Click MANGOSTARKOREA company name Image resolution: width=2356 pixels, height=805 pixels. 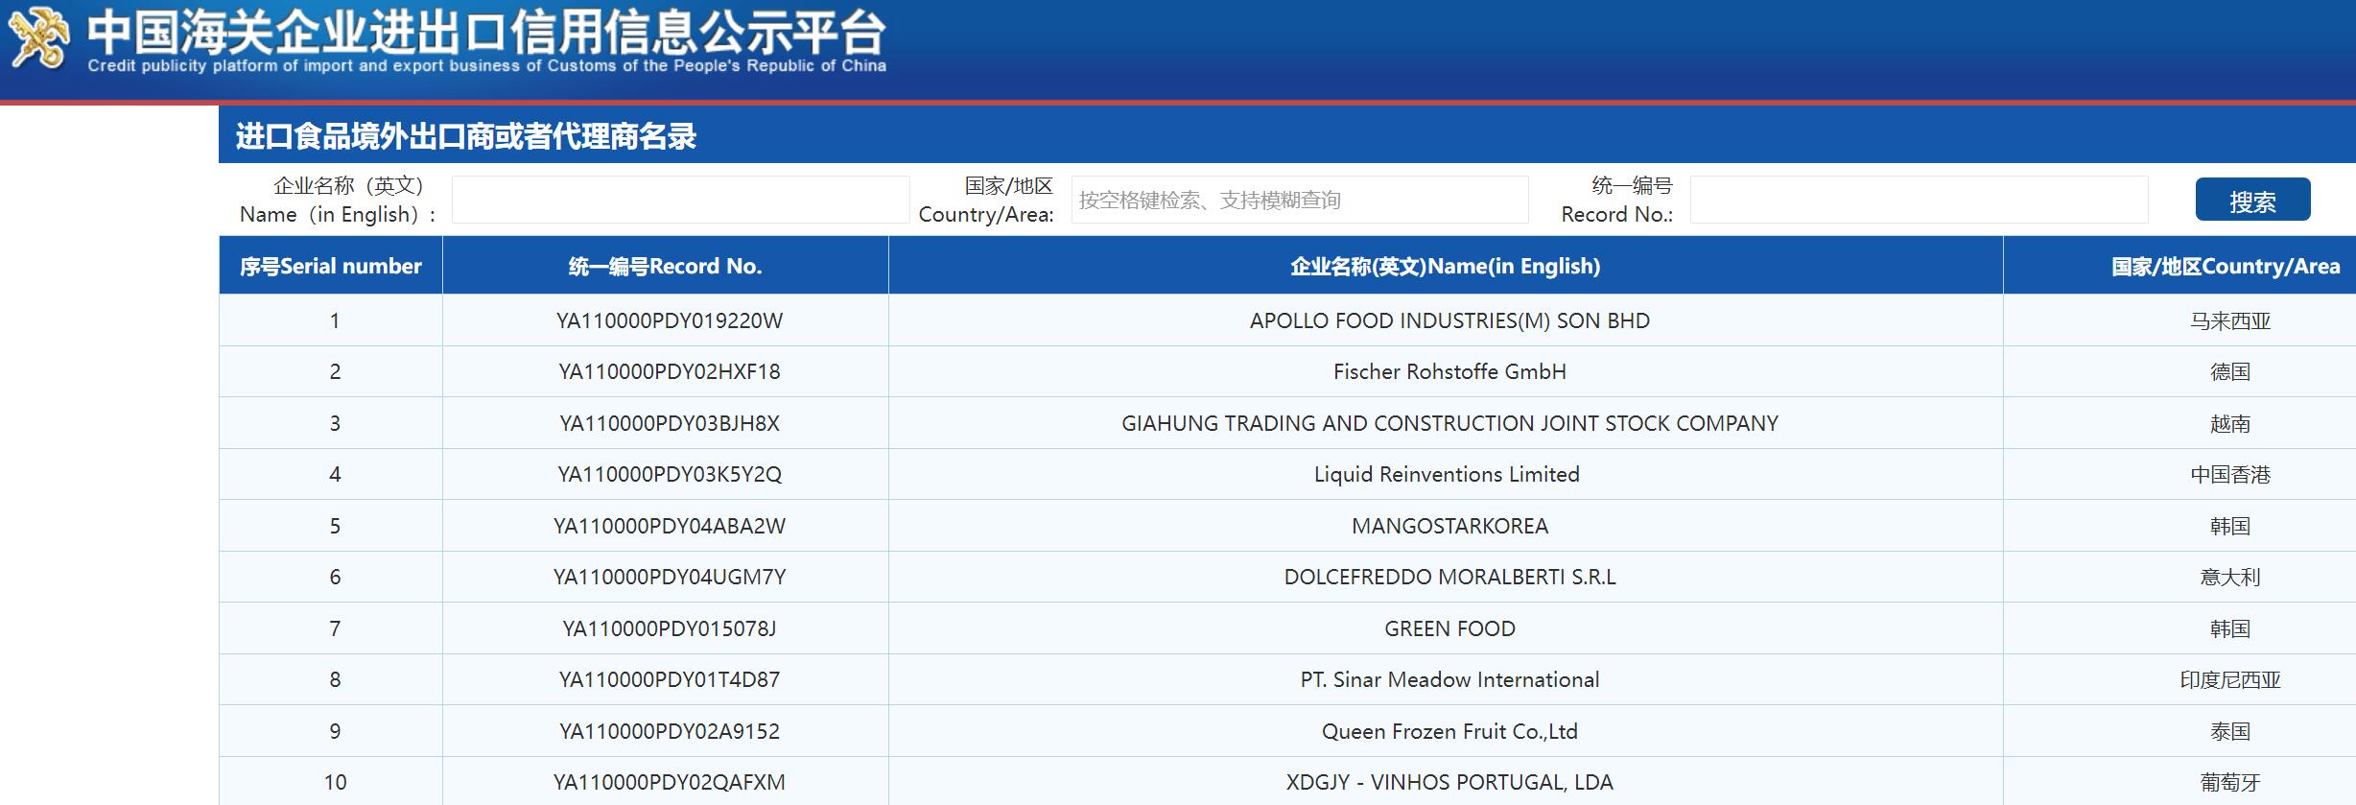[1449, 526]
